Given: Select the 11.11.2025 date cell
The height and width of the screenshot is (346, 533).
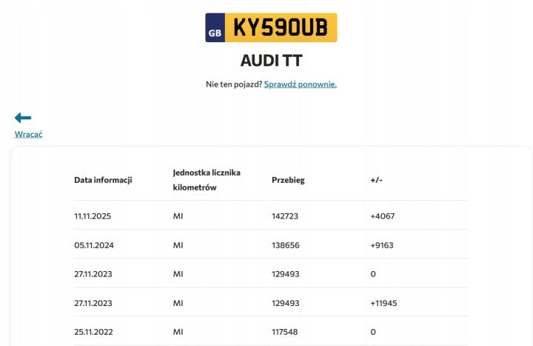Looking at the screenshot, I should click(x=93, y=216).
